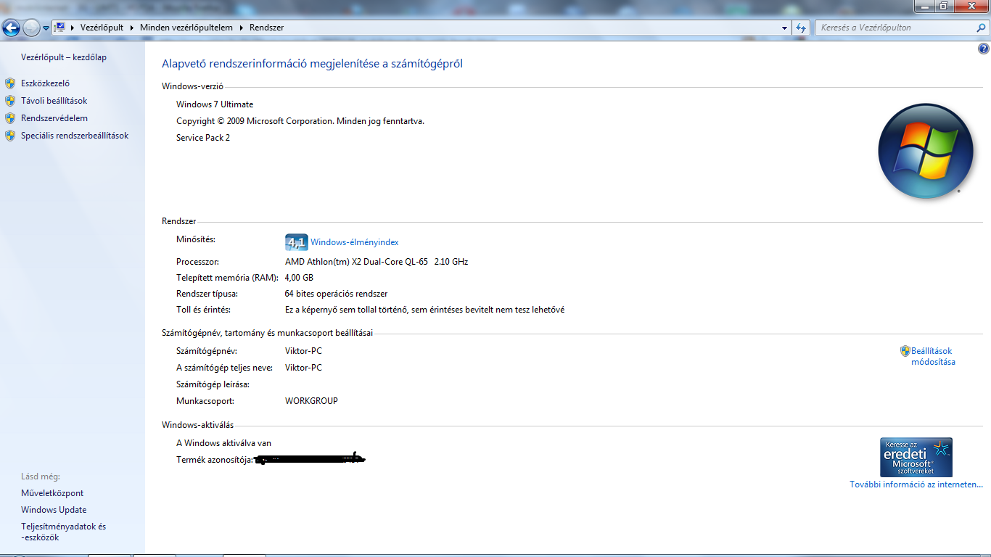Click the Windows 7 Ultimate text
The height and width of the screenshot is (557, 991).
[x=215, y=104]
